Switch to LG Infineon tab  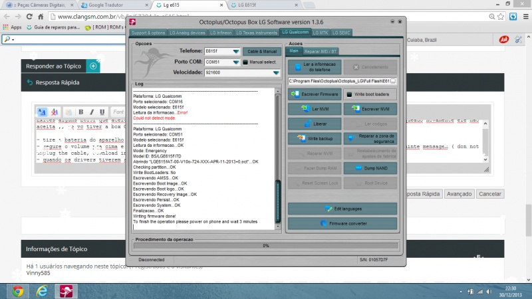click(221, 33)
